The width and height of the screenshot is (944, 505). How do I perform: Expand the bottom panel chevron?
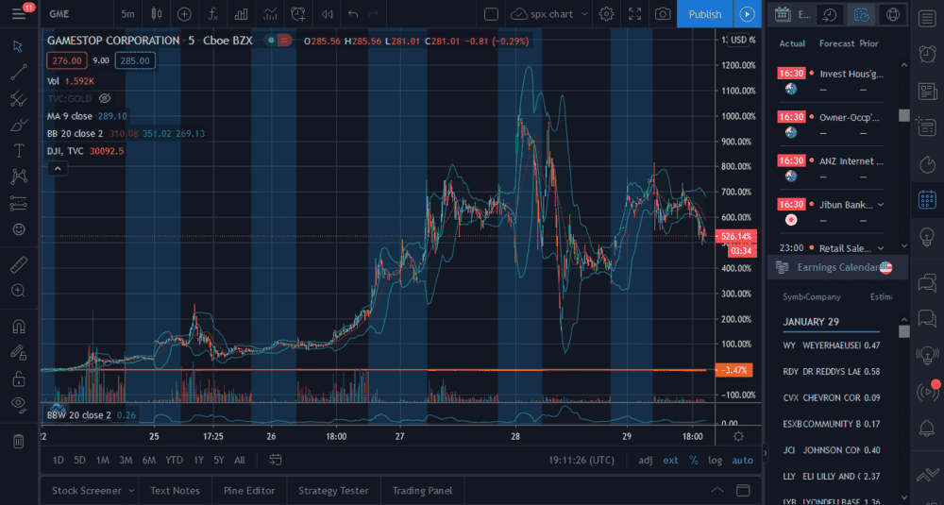717,490
